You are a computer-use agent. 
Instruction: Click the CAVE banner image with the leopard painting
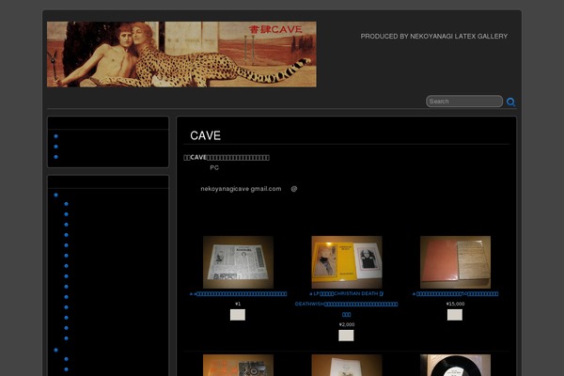pyautogui.click(x=181, y=55)
